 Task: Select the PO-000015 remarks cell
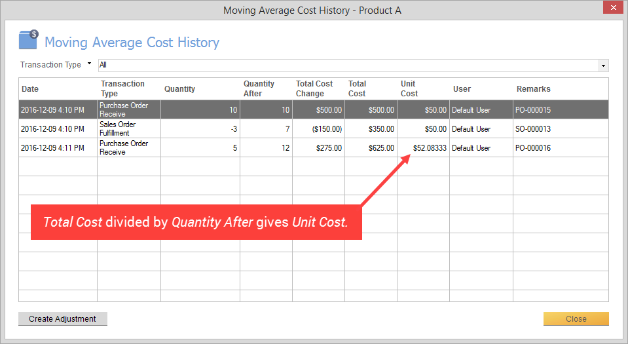561,110
